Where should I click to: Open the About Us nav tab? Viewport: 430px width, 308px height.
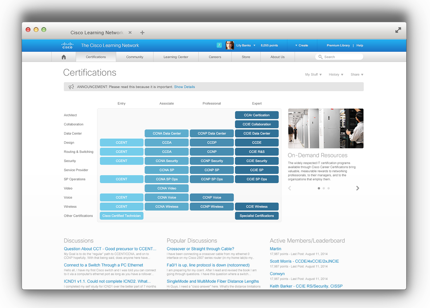(x=277, y=57)
